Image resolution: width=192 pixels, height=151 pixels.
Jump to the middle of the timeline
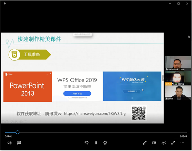coord(96,132)
